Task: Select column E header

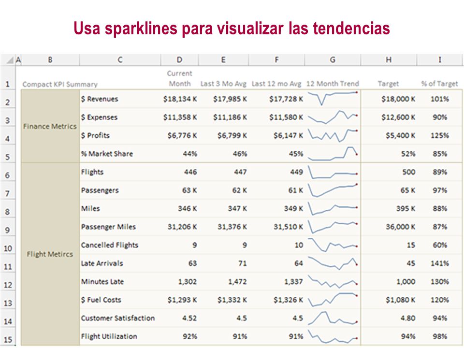Action: tap(223, 60)
